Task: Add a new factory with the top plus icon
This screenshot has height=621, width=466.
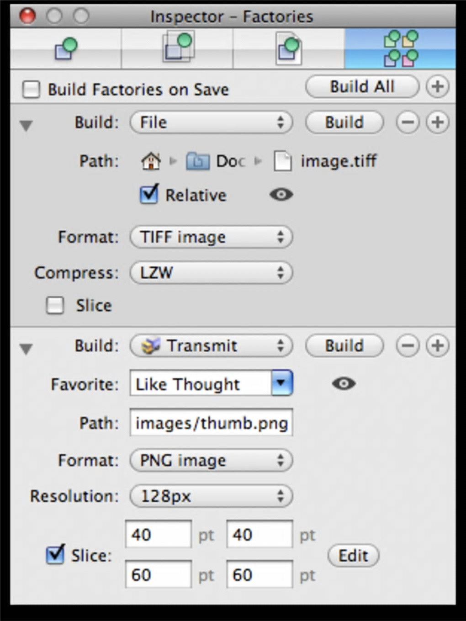Action: tap(437, 86)
